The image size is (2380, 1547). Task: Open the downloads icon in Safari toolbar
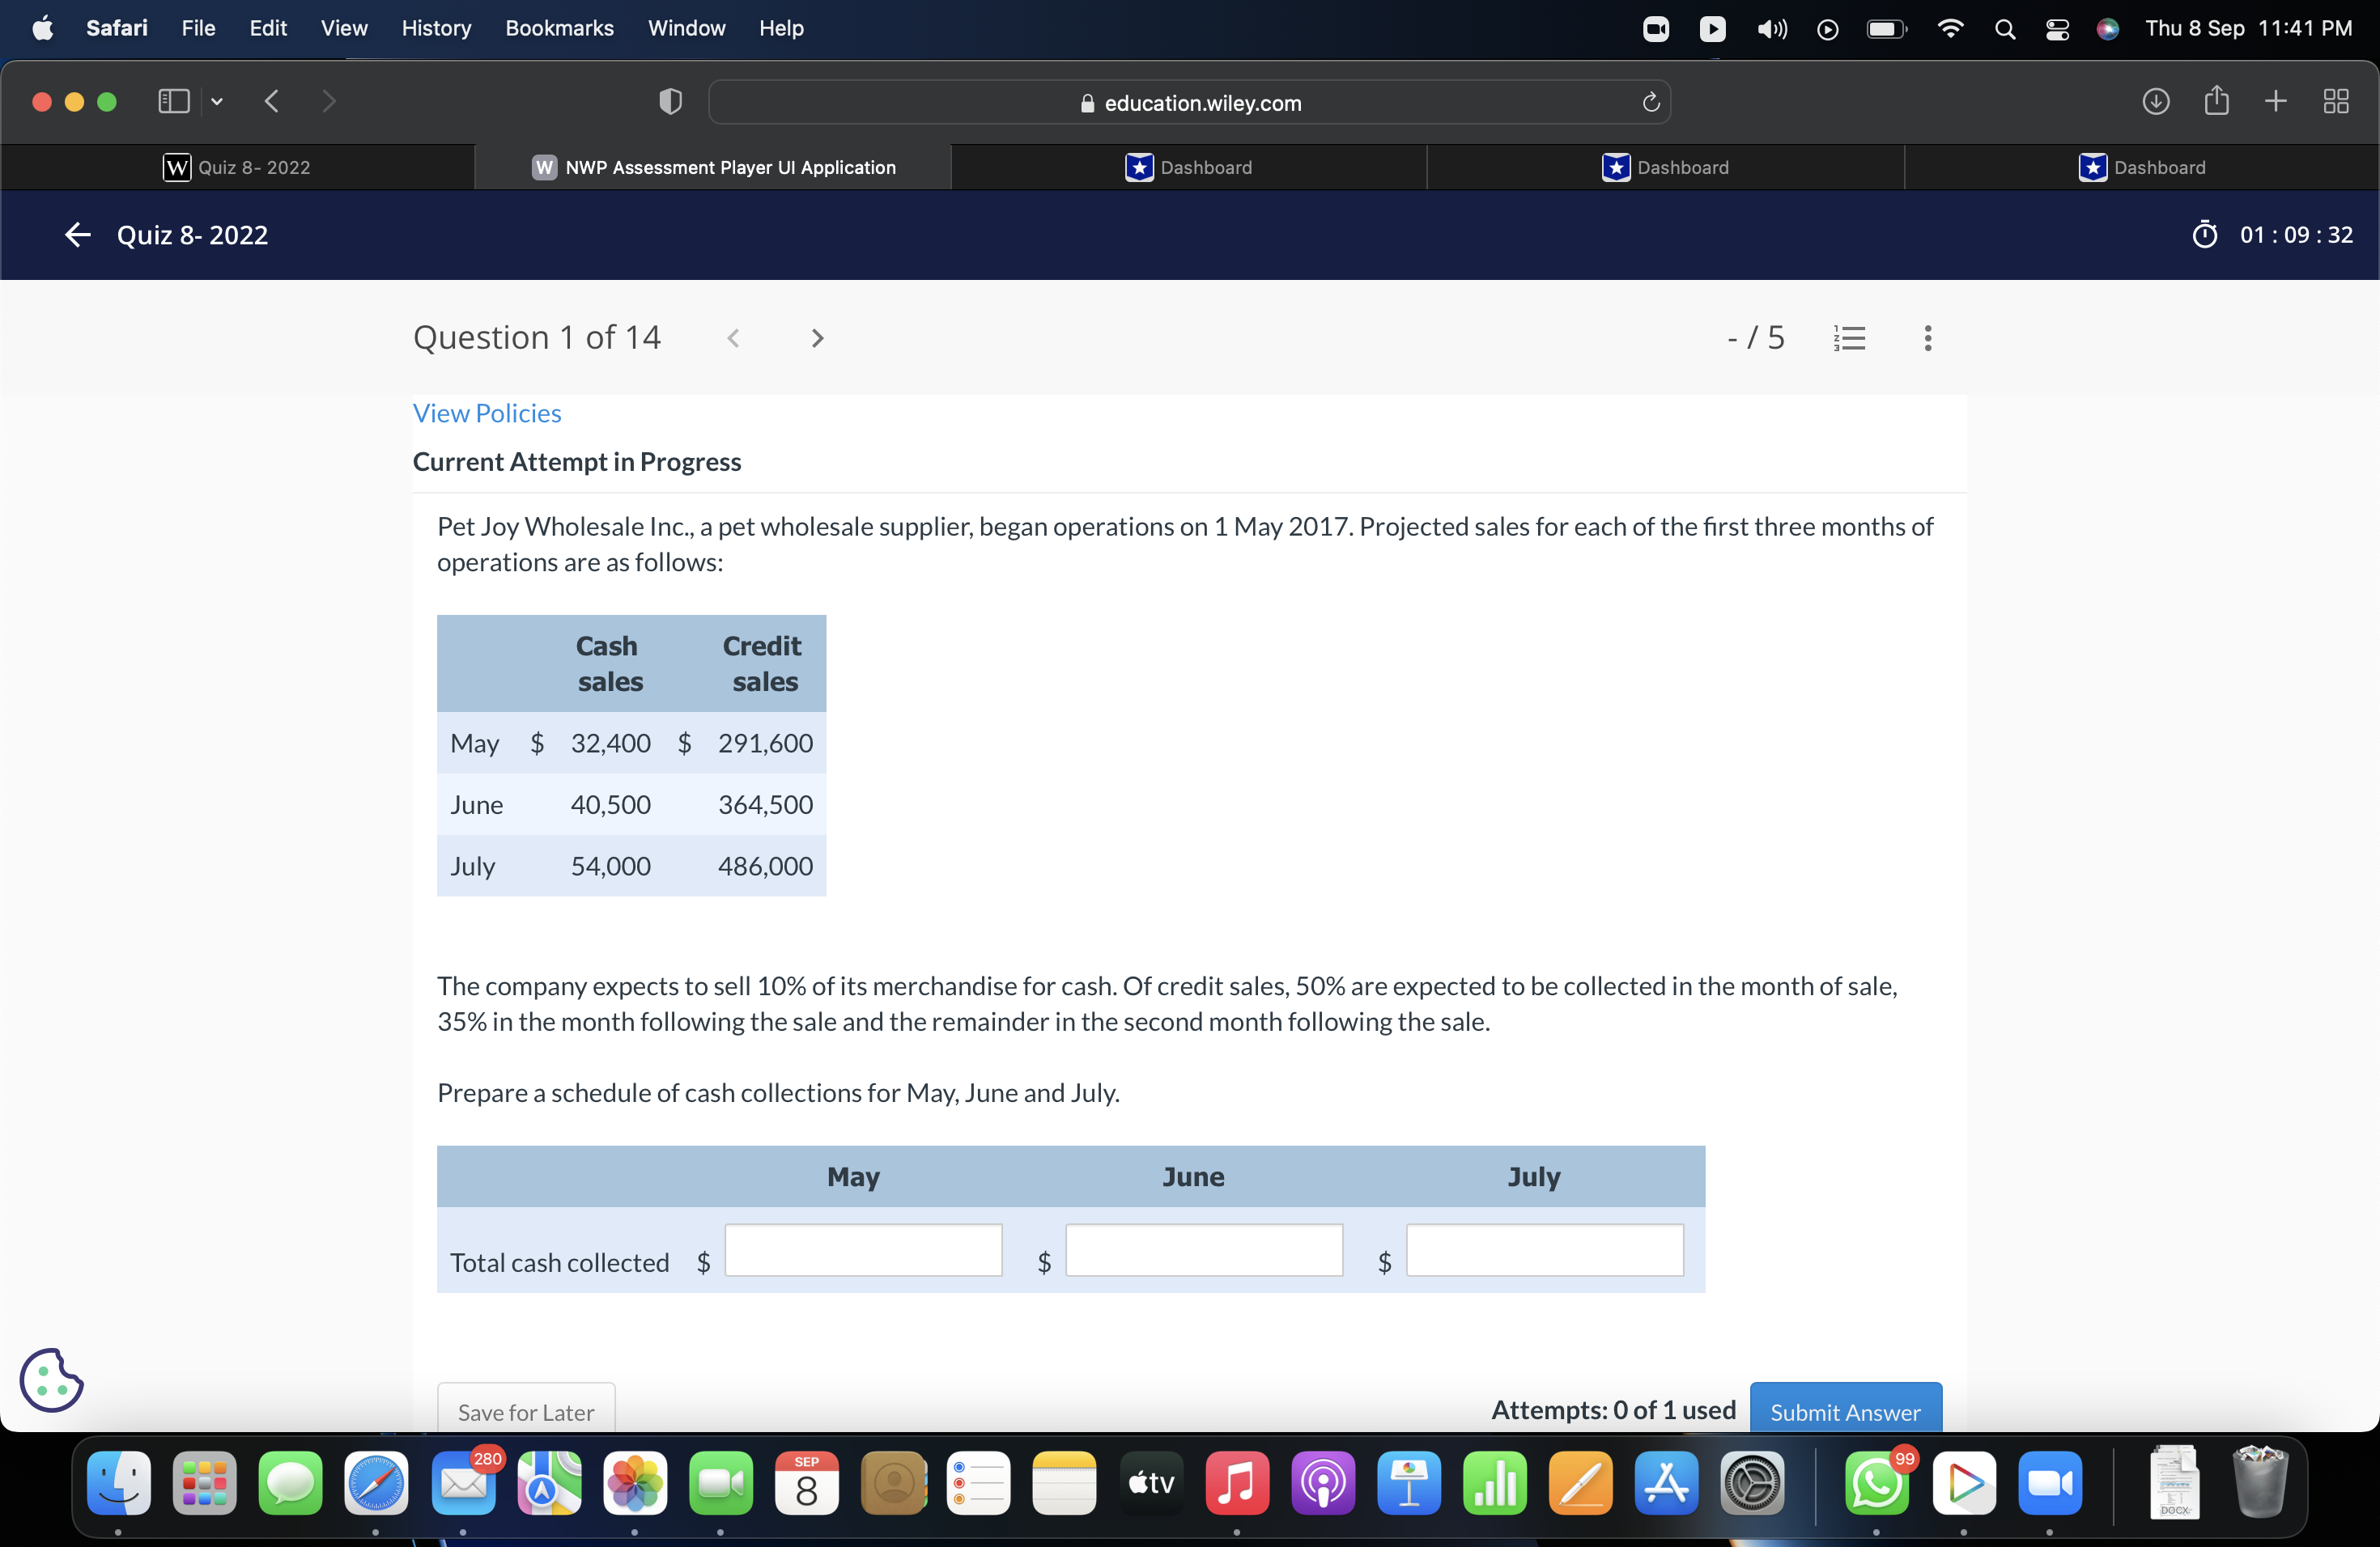2157,101
